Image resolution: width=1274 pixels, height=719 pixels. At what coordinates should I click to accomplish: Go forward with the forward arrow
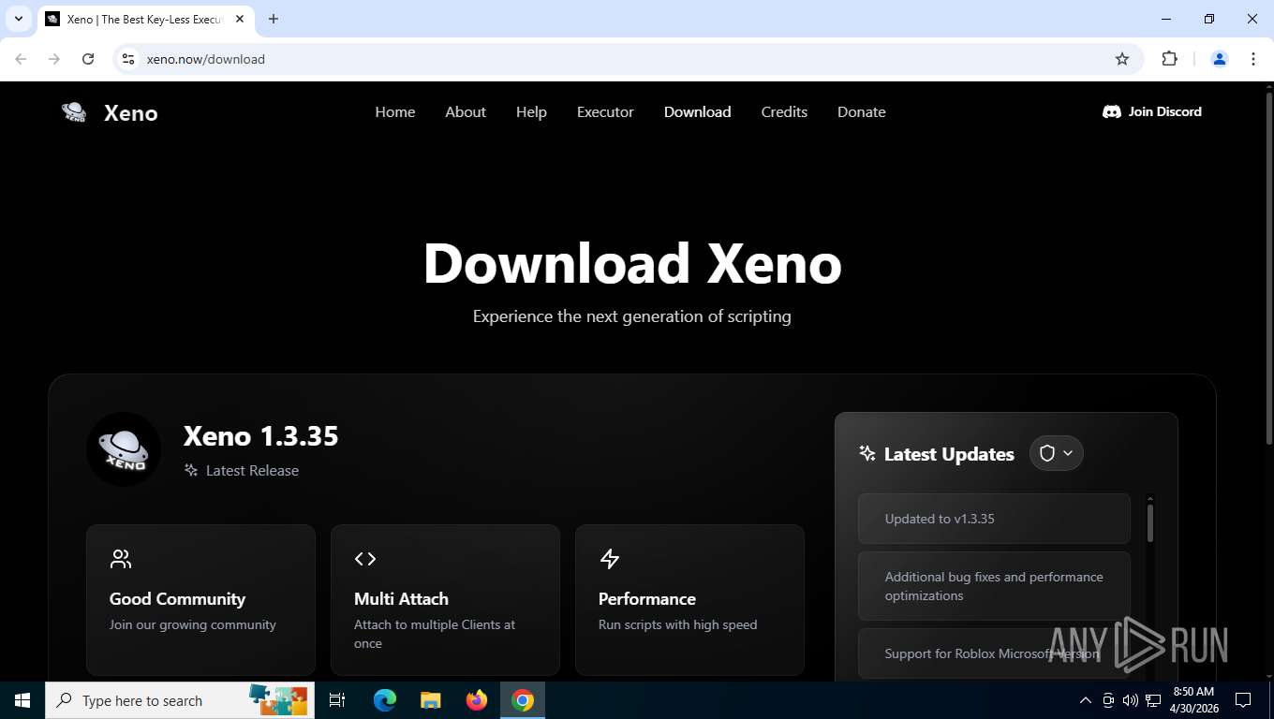[x=54, y=59]
